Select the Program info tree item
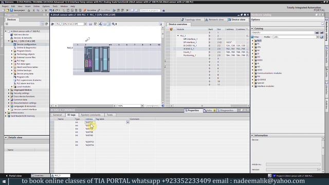The image size is (329, 185). 23,77
